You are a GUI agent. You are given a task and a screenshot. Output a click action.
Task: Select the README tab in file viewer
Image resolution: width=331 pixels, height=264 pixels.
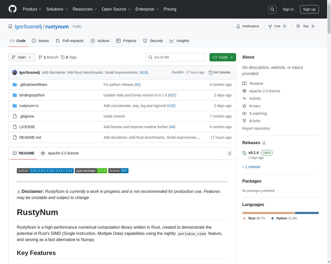coord(24,153)
